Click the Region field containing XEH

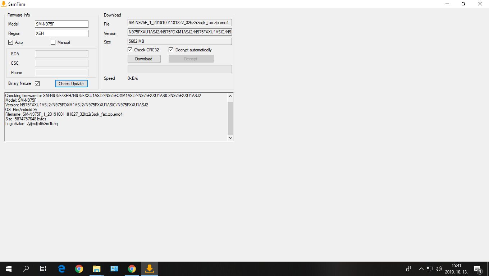(61, 33)
